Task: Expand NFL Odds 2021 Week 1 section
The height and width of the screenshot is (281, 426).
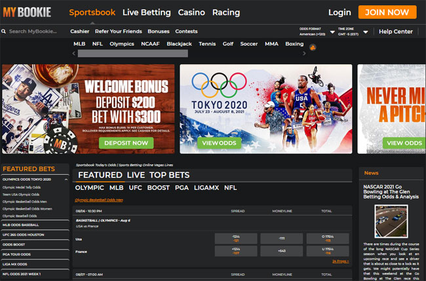Action: (x=35, y=274)
